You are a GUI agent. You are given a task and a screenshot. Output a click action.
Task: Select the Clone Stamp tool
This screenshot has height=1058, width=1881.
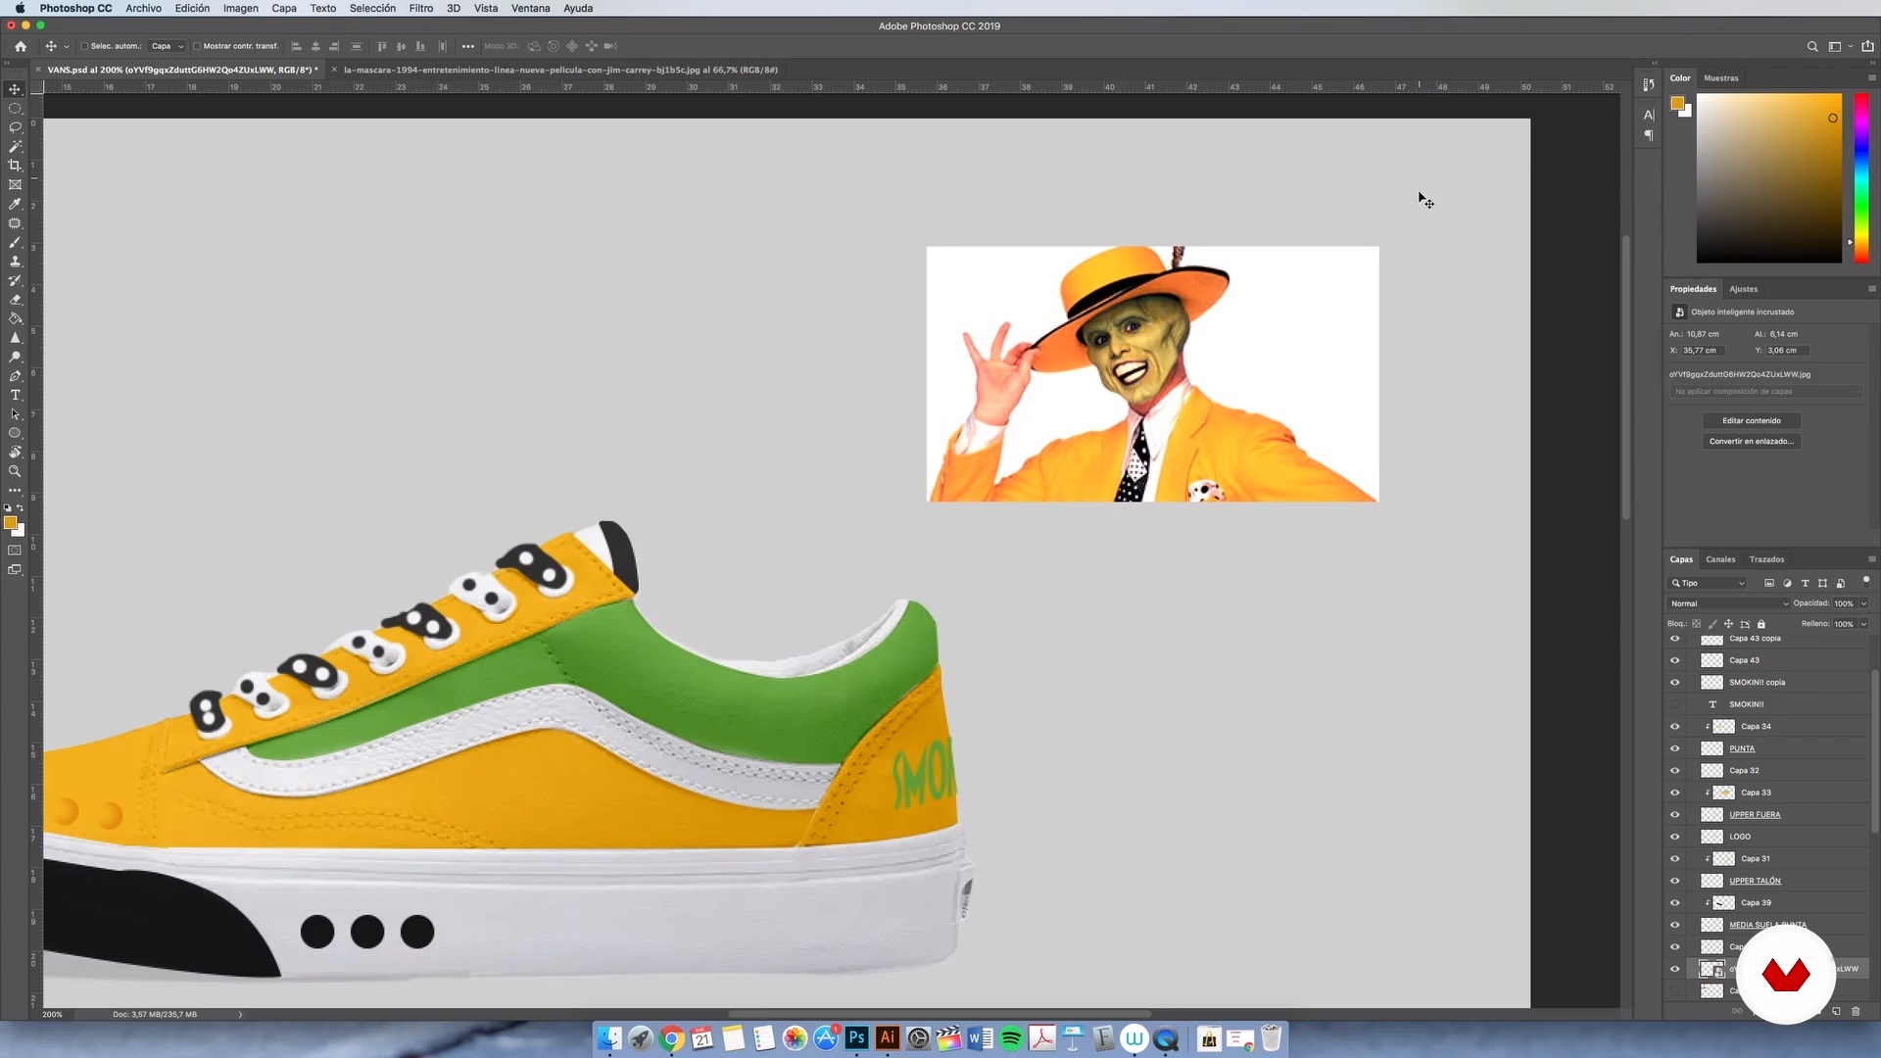coord(15,262)
